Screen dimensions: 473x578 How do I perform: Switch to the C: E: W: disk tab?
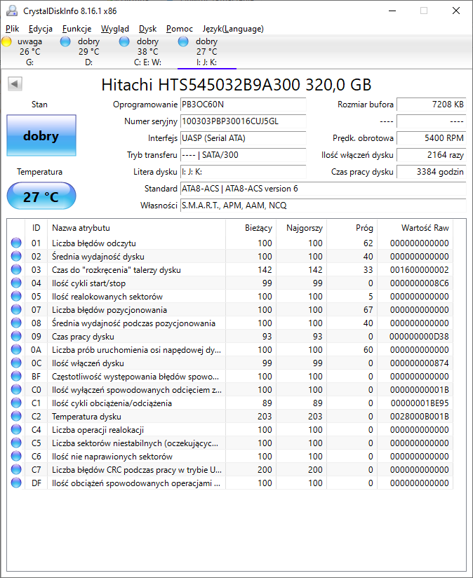[x=148, y=52]
